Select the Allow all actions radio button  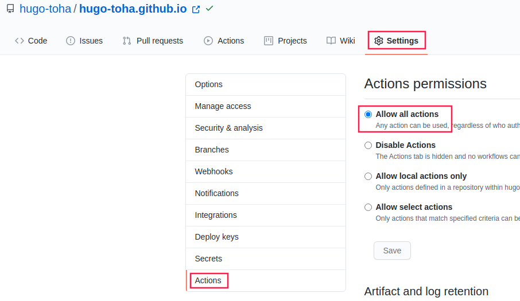click(x=368, y=114)
